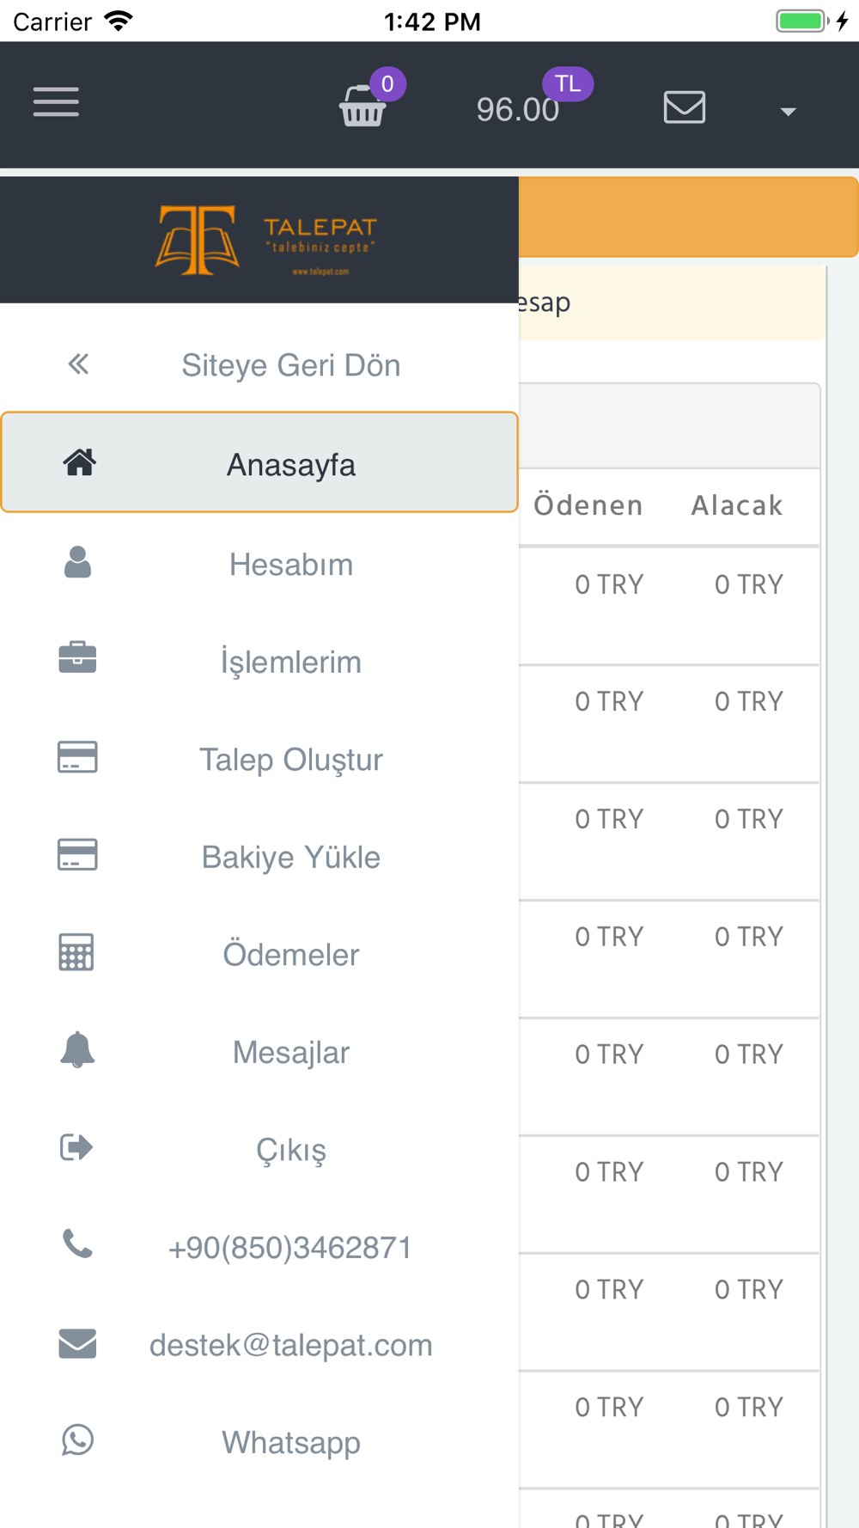Click the Whatsapp icon
This screenshot has width=859, height=1528.
[77, 1439]
